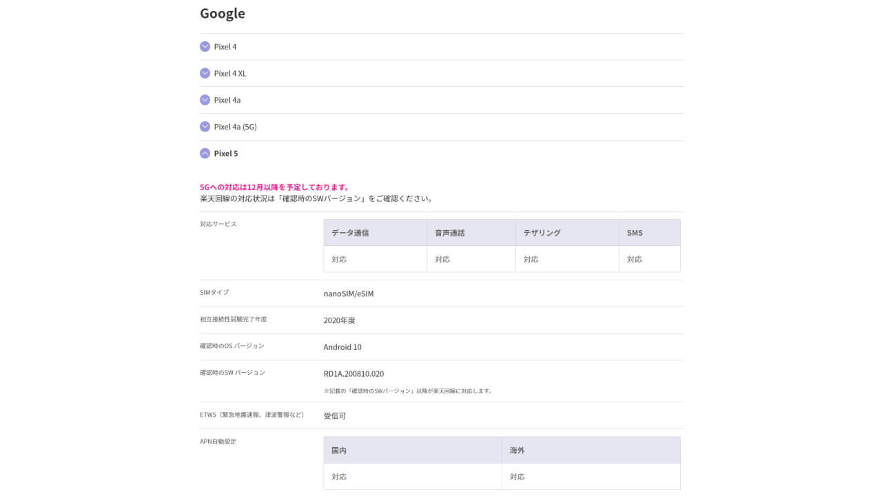882x496 pixels.
Task: Expand the Pixel 4a (5G) chevron icon
Action: (x=205, y=127)
